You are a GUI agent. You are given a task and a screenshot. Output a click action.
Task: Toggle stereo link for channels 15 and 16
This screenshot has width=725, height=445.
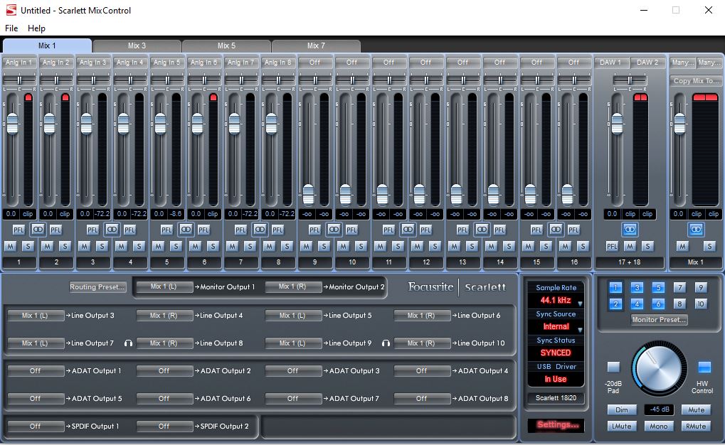(555, 229)
